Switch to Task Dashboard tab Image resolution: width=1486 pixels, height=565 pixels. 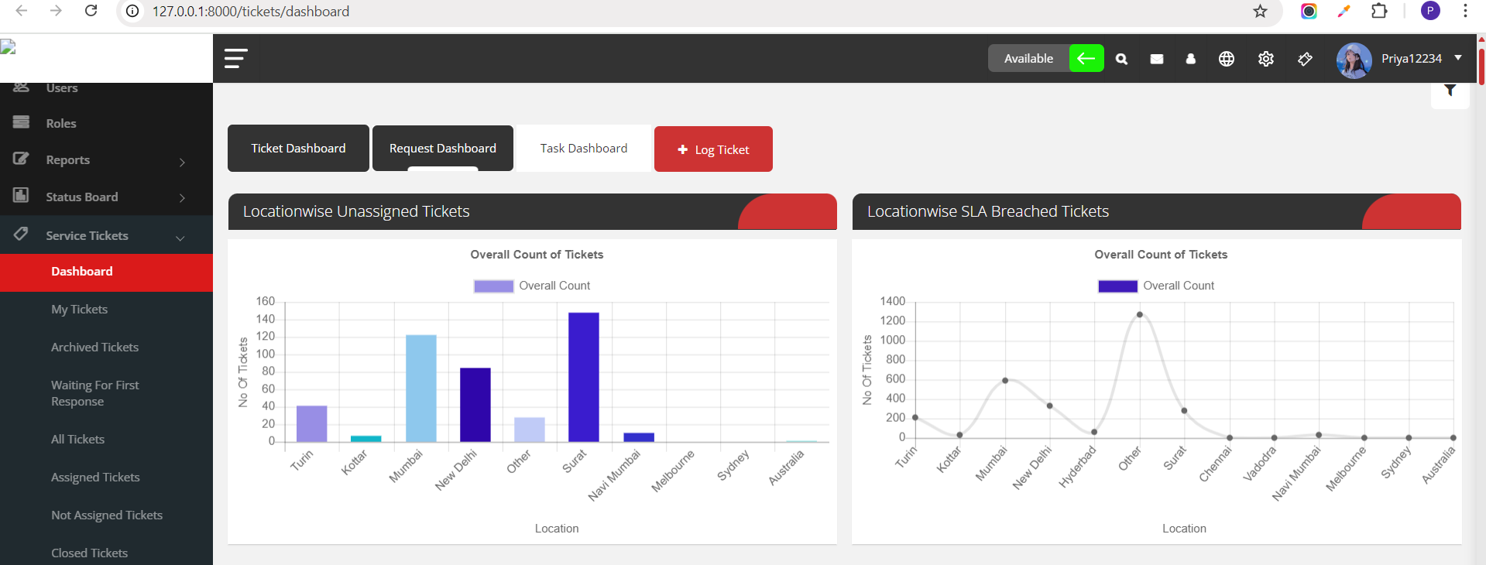(584, 148)
